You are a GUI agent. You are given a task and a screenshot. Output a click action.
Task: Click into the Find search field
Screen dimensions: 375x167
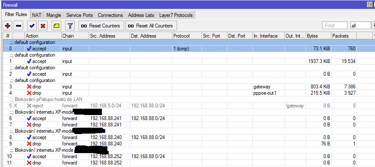pyautogui.click(x=335, y=26)
